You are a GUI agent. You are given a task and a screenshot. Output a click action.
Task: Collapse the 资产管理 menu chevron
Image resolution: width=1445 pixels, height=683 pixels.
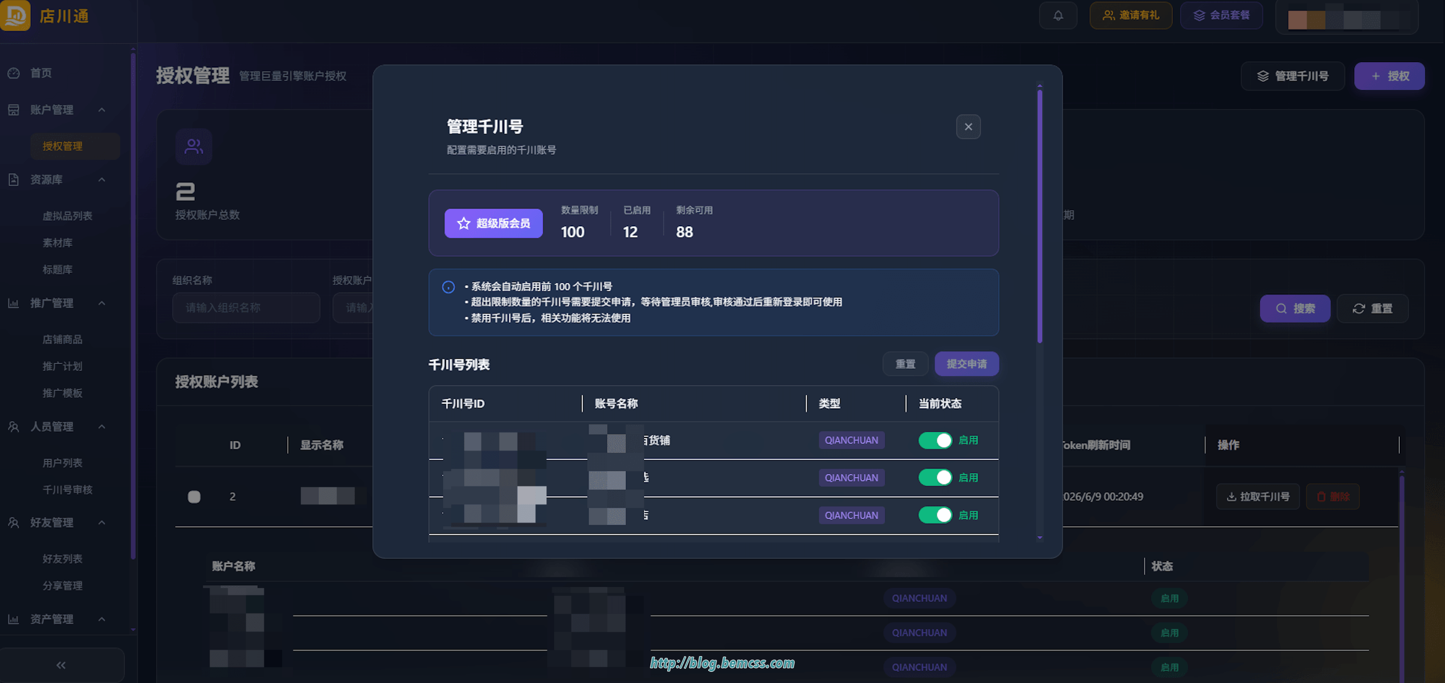pos(101,620)
